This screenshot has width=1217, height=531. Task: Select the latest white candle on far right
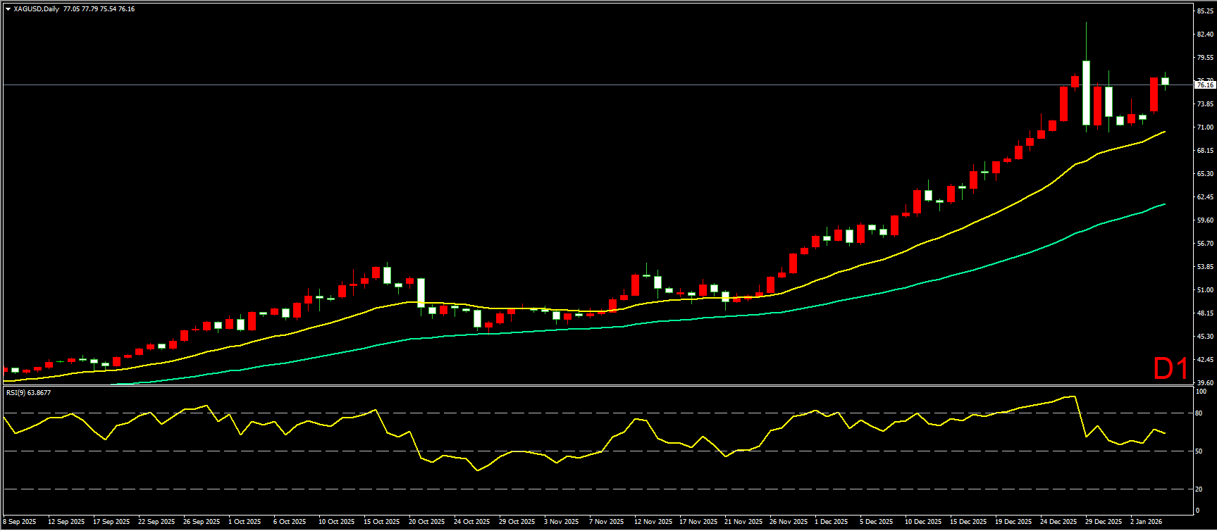(1165, 81)
